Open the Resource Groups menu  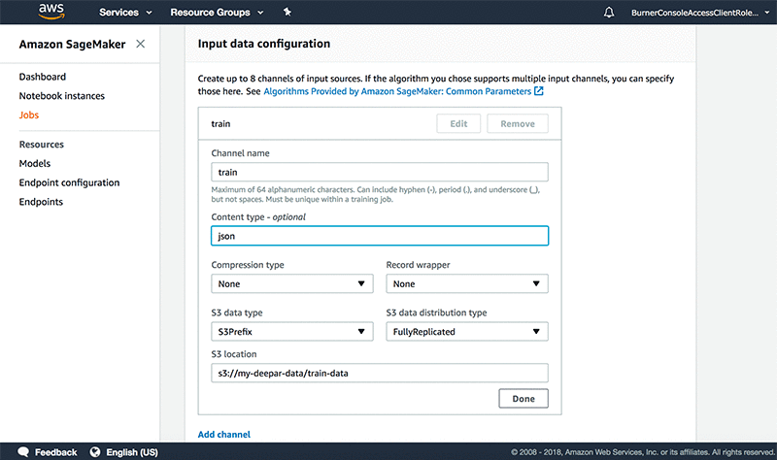tap(217, 13)
